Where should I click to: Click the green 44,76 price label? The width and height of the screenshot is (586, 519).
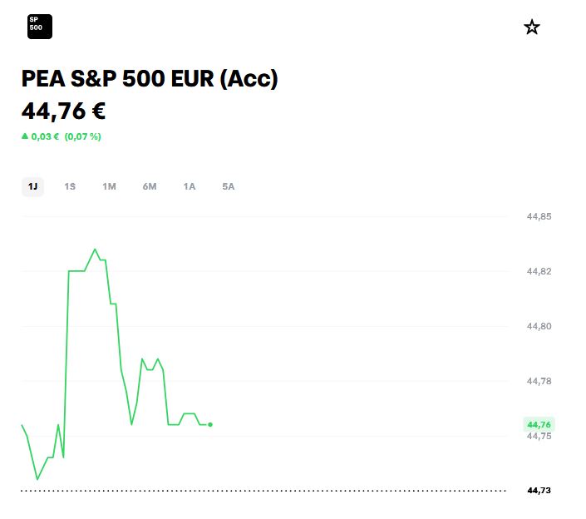539,424
